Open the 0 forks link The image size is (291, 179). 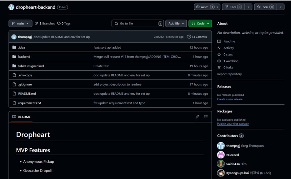225,67
